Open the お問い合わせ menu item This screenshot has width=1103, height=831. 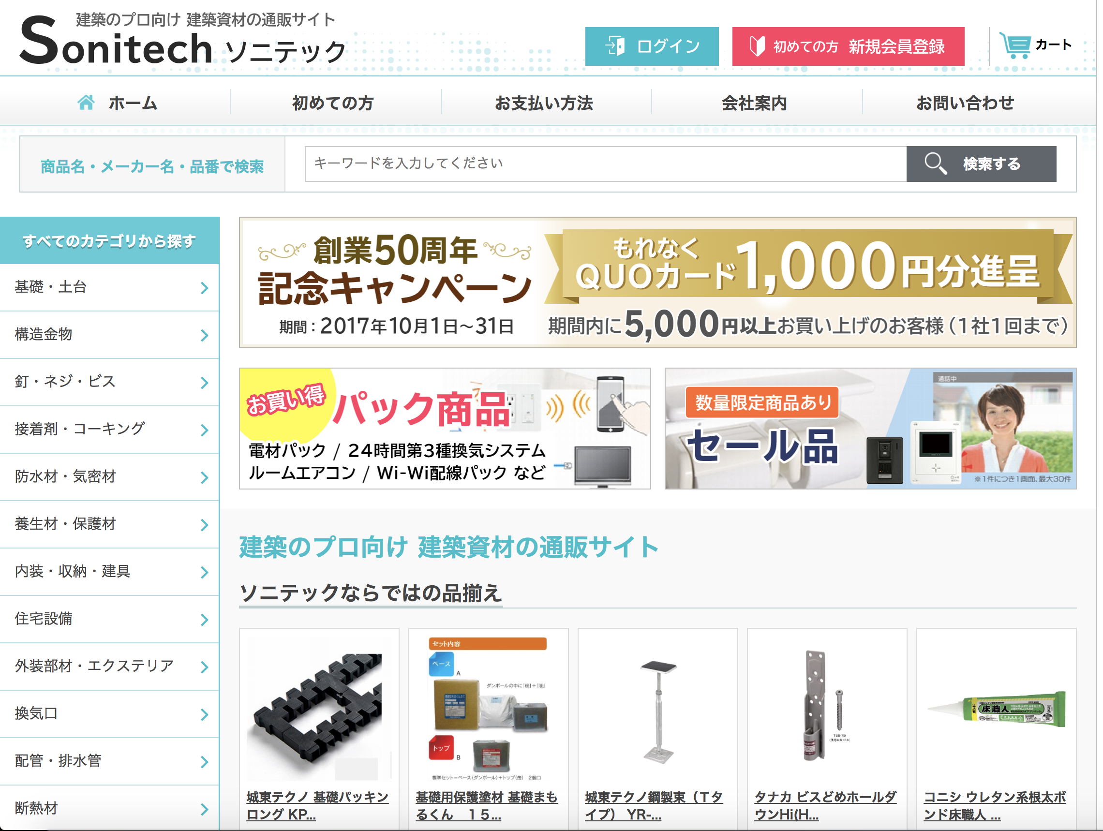[x=965, y=103]
